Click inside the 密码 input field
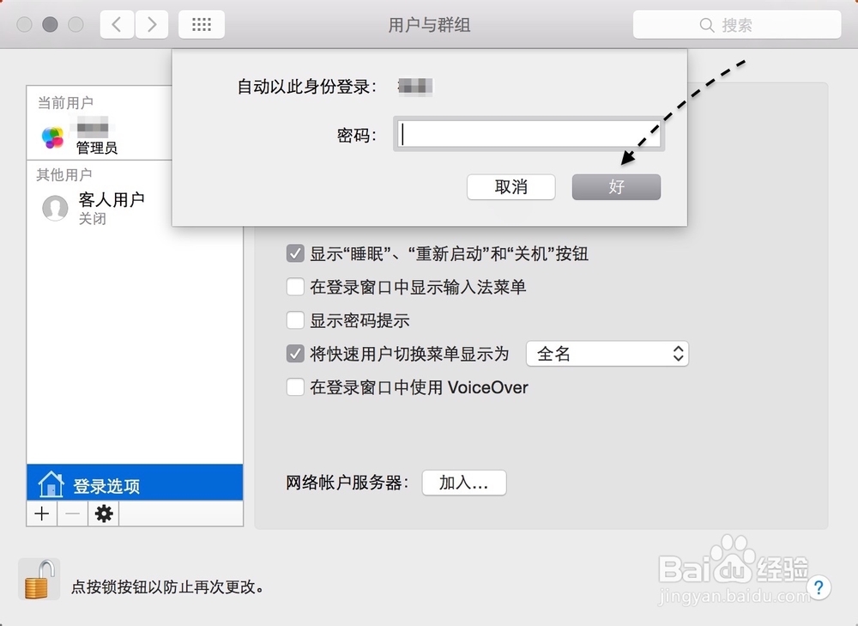 click(x=528, y=134)
